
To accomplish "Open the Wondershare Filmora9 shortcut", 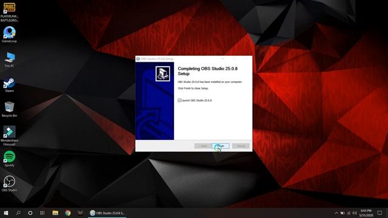I will click(x=9, y=136).
